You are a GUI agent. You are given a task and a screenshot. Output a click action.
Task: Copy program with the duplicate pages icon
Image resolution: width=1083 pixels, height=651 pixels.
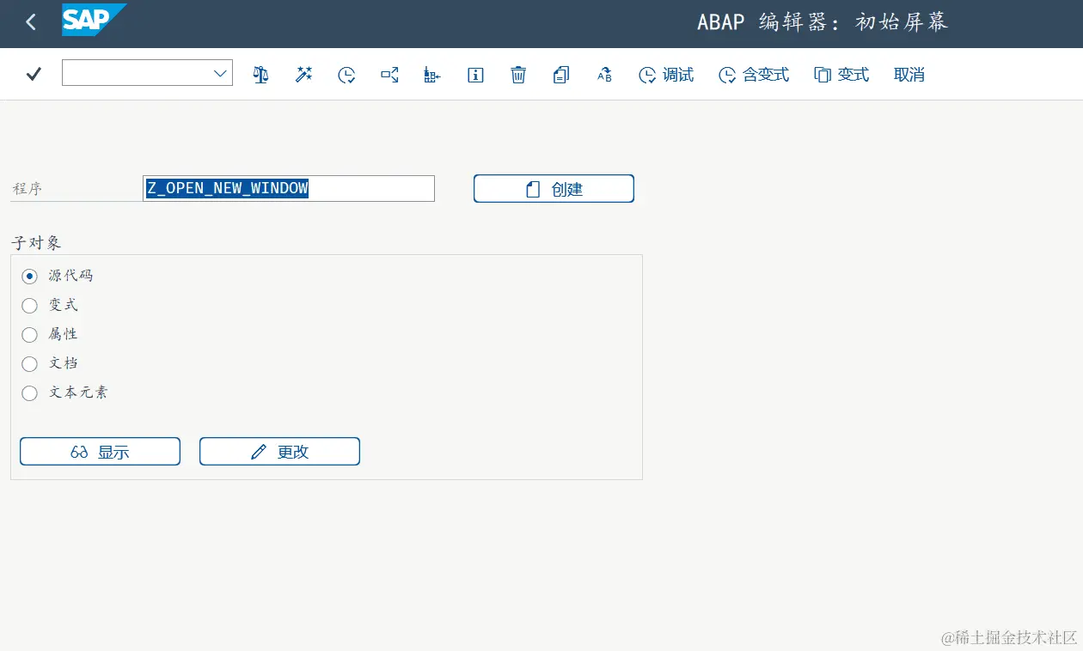click(561, 75)
